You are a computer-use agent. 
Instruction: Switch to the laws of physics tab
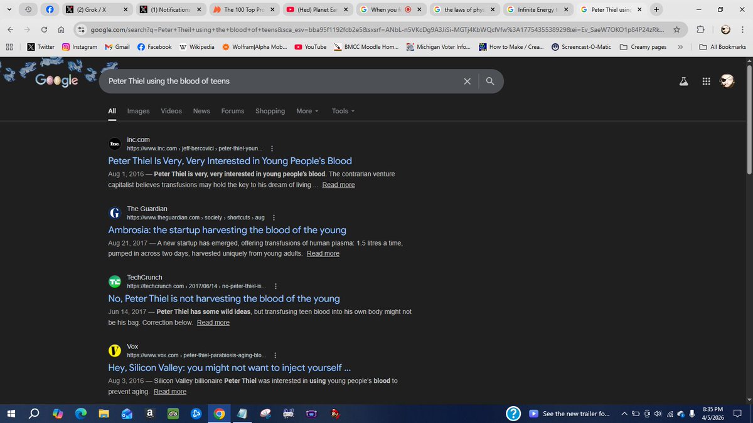click(464, 9)
